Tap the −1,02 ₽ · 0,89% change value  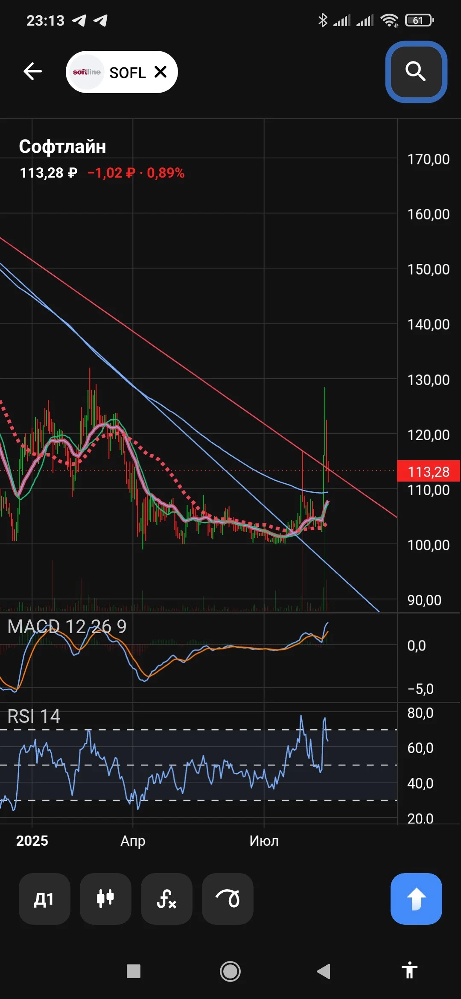point(136,173)
